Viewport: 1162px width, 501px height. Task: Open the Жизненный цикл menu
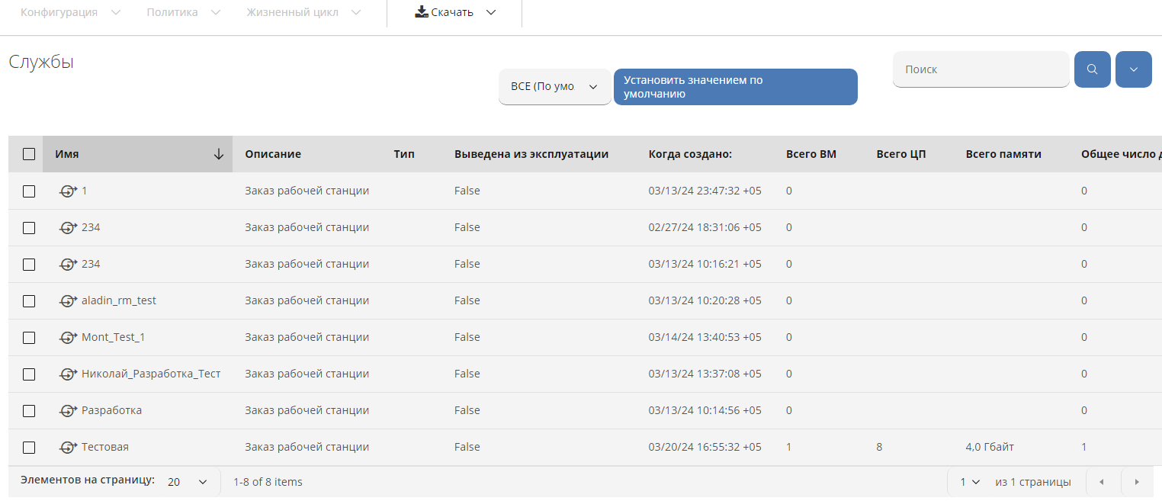coord(303,12)
